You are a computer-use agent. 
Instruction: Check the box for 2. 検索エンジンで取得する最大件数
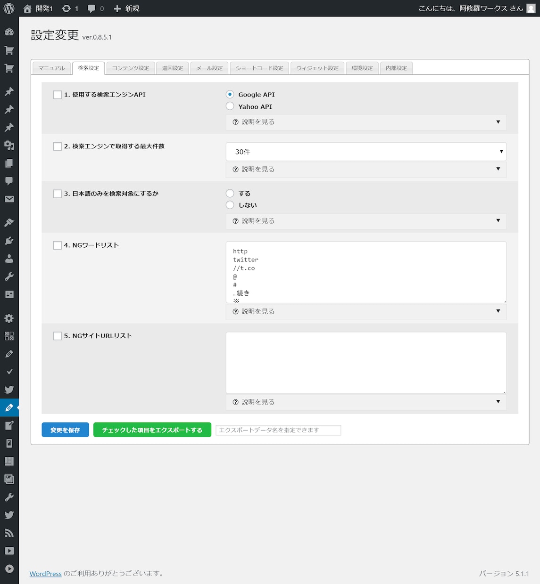(58, 146)
